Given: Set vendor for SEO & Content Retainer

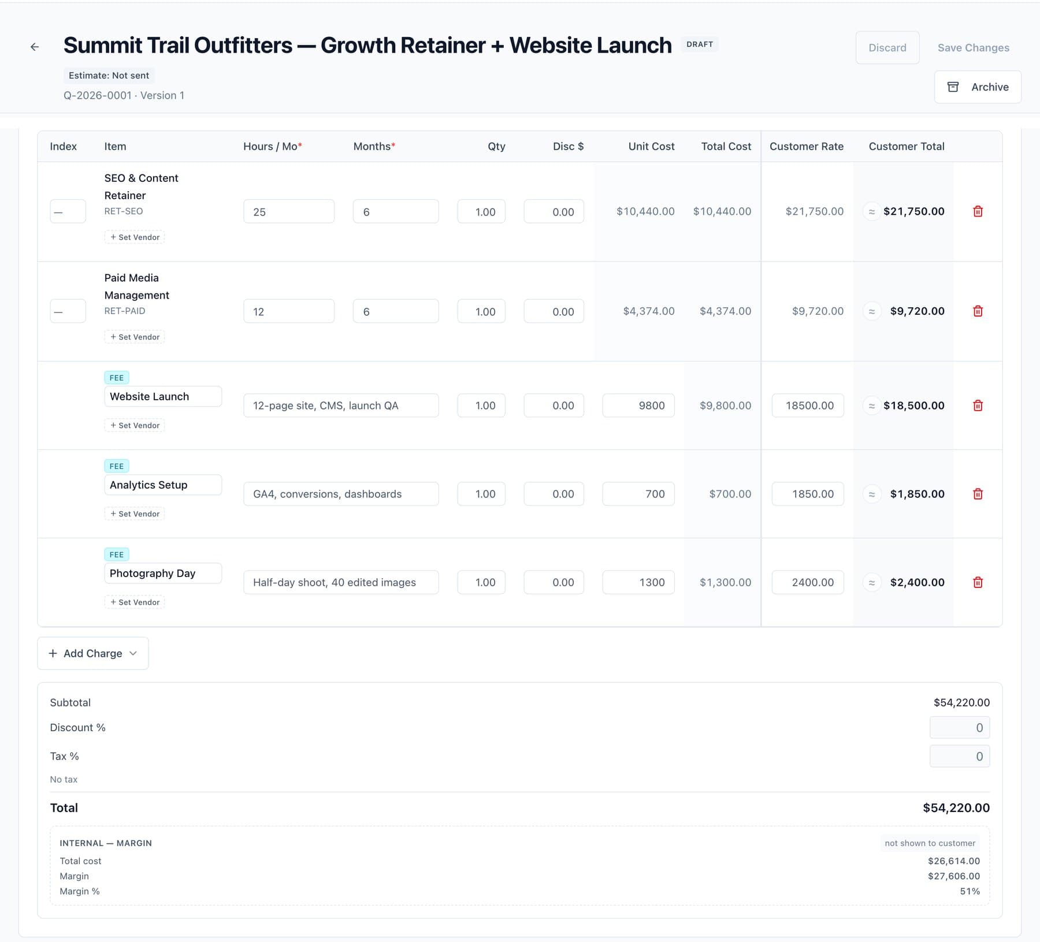Looking at the screenshot, I should click(135, 237).
